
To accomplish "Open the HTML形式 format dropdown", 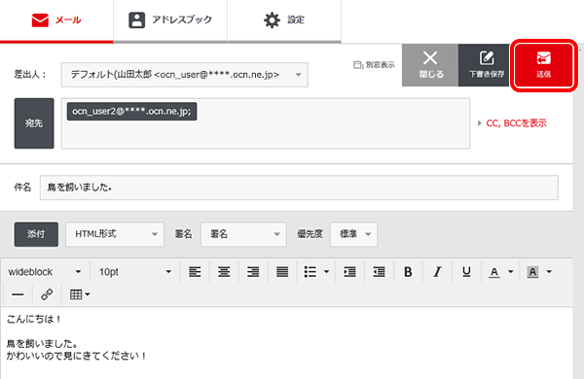I will click(115, 234).
